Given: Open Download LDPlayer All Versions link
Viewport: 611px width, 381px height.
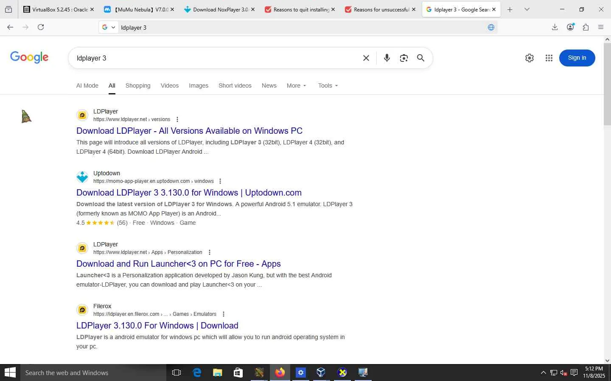Looking at the screenshot, I should [189, 131].
